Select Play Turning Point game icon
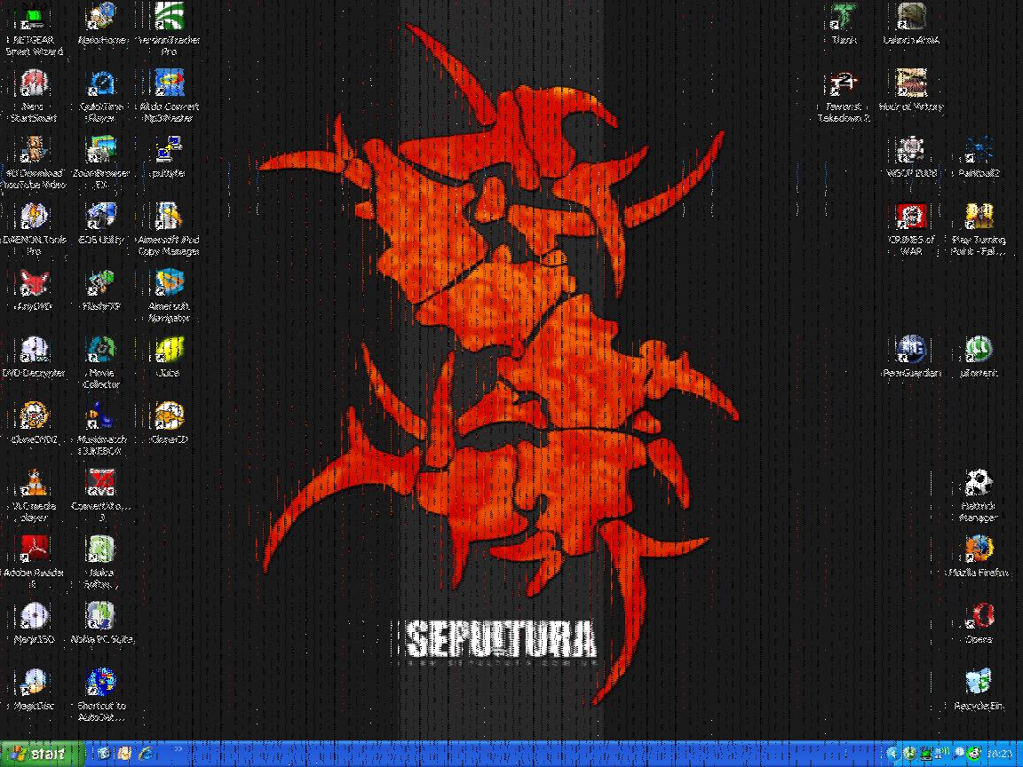Screen dimensions: 1023x767 pyautogui.click(x=979, y=230)
